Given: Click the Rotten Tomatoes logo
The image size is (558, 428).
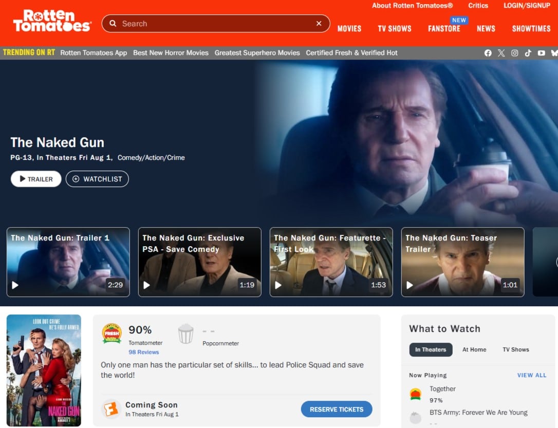Looking at the screenshot, I should [52, 21].
